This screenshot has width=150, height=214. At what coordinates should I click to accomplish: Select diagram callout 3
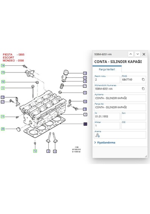pyautogui.click(x=3, y=88)
